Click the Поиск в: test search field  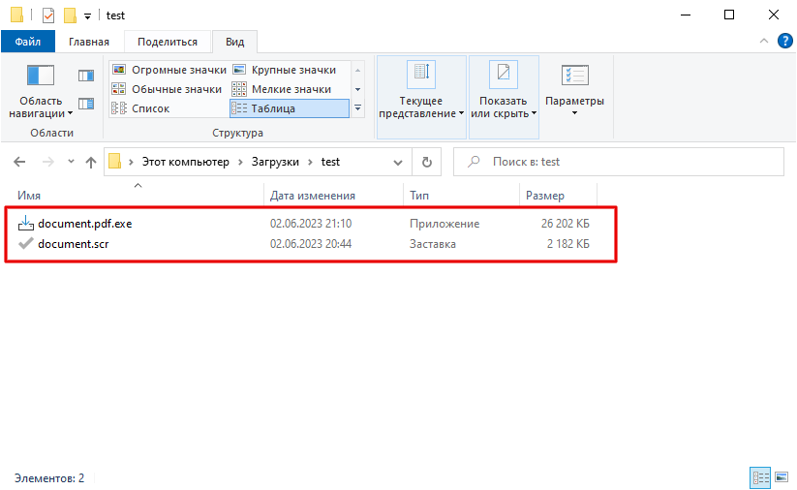(619, 162)
